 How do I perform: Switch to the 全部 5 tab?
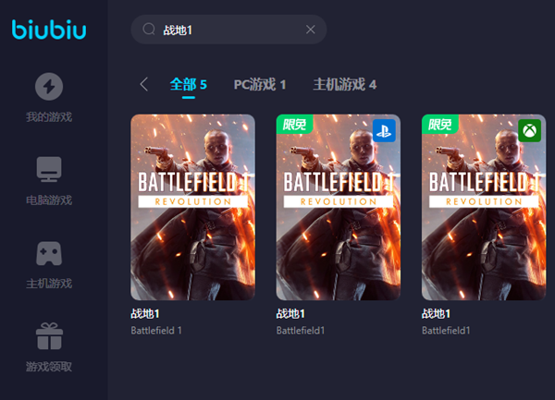[x=188, y=85]
